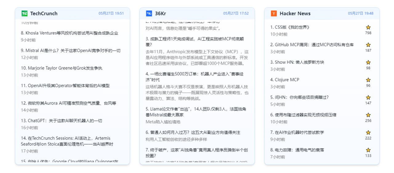The image size is (394, 173).
Task: Click "7小时前" under 电力故障 story
Action: [278, 157]
